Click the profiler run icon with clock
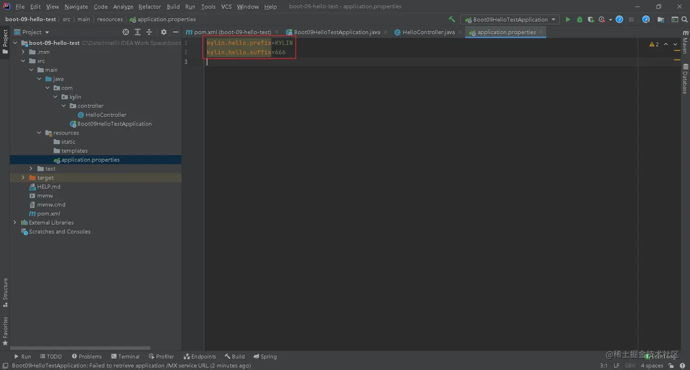The height and width of the screenshot is (370, 690). (602, 20)
